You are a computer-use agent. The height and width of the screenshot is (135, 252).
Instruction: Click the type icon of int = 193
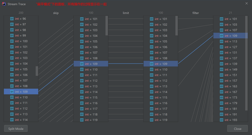[x=221, y=120]
